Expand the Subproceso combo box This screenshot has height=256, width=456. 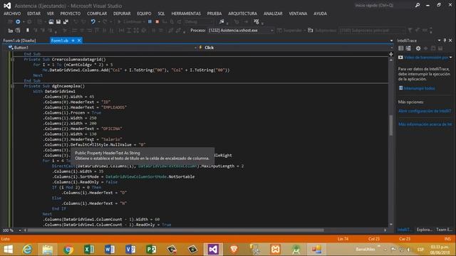403,30
